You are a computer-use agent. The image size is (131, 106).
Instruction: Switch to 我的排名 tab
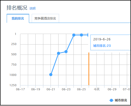point(18,19)
